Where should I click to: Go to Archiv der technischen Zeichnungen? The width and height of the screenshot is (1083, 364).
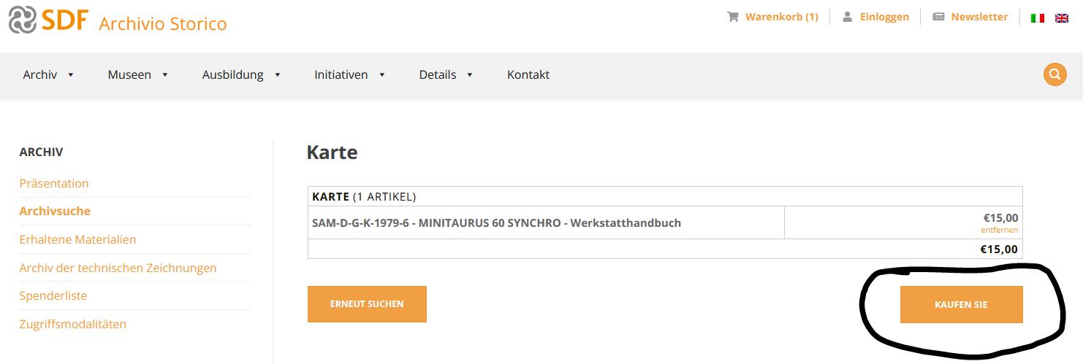coord(118,268)
